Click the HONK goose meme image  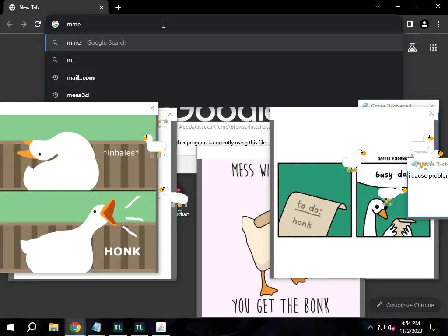coord(78,194)
